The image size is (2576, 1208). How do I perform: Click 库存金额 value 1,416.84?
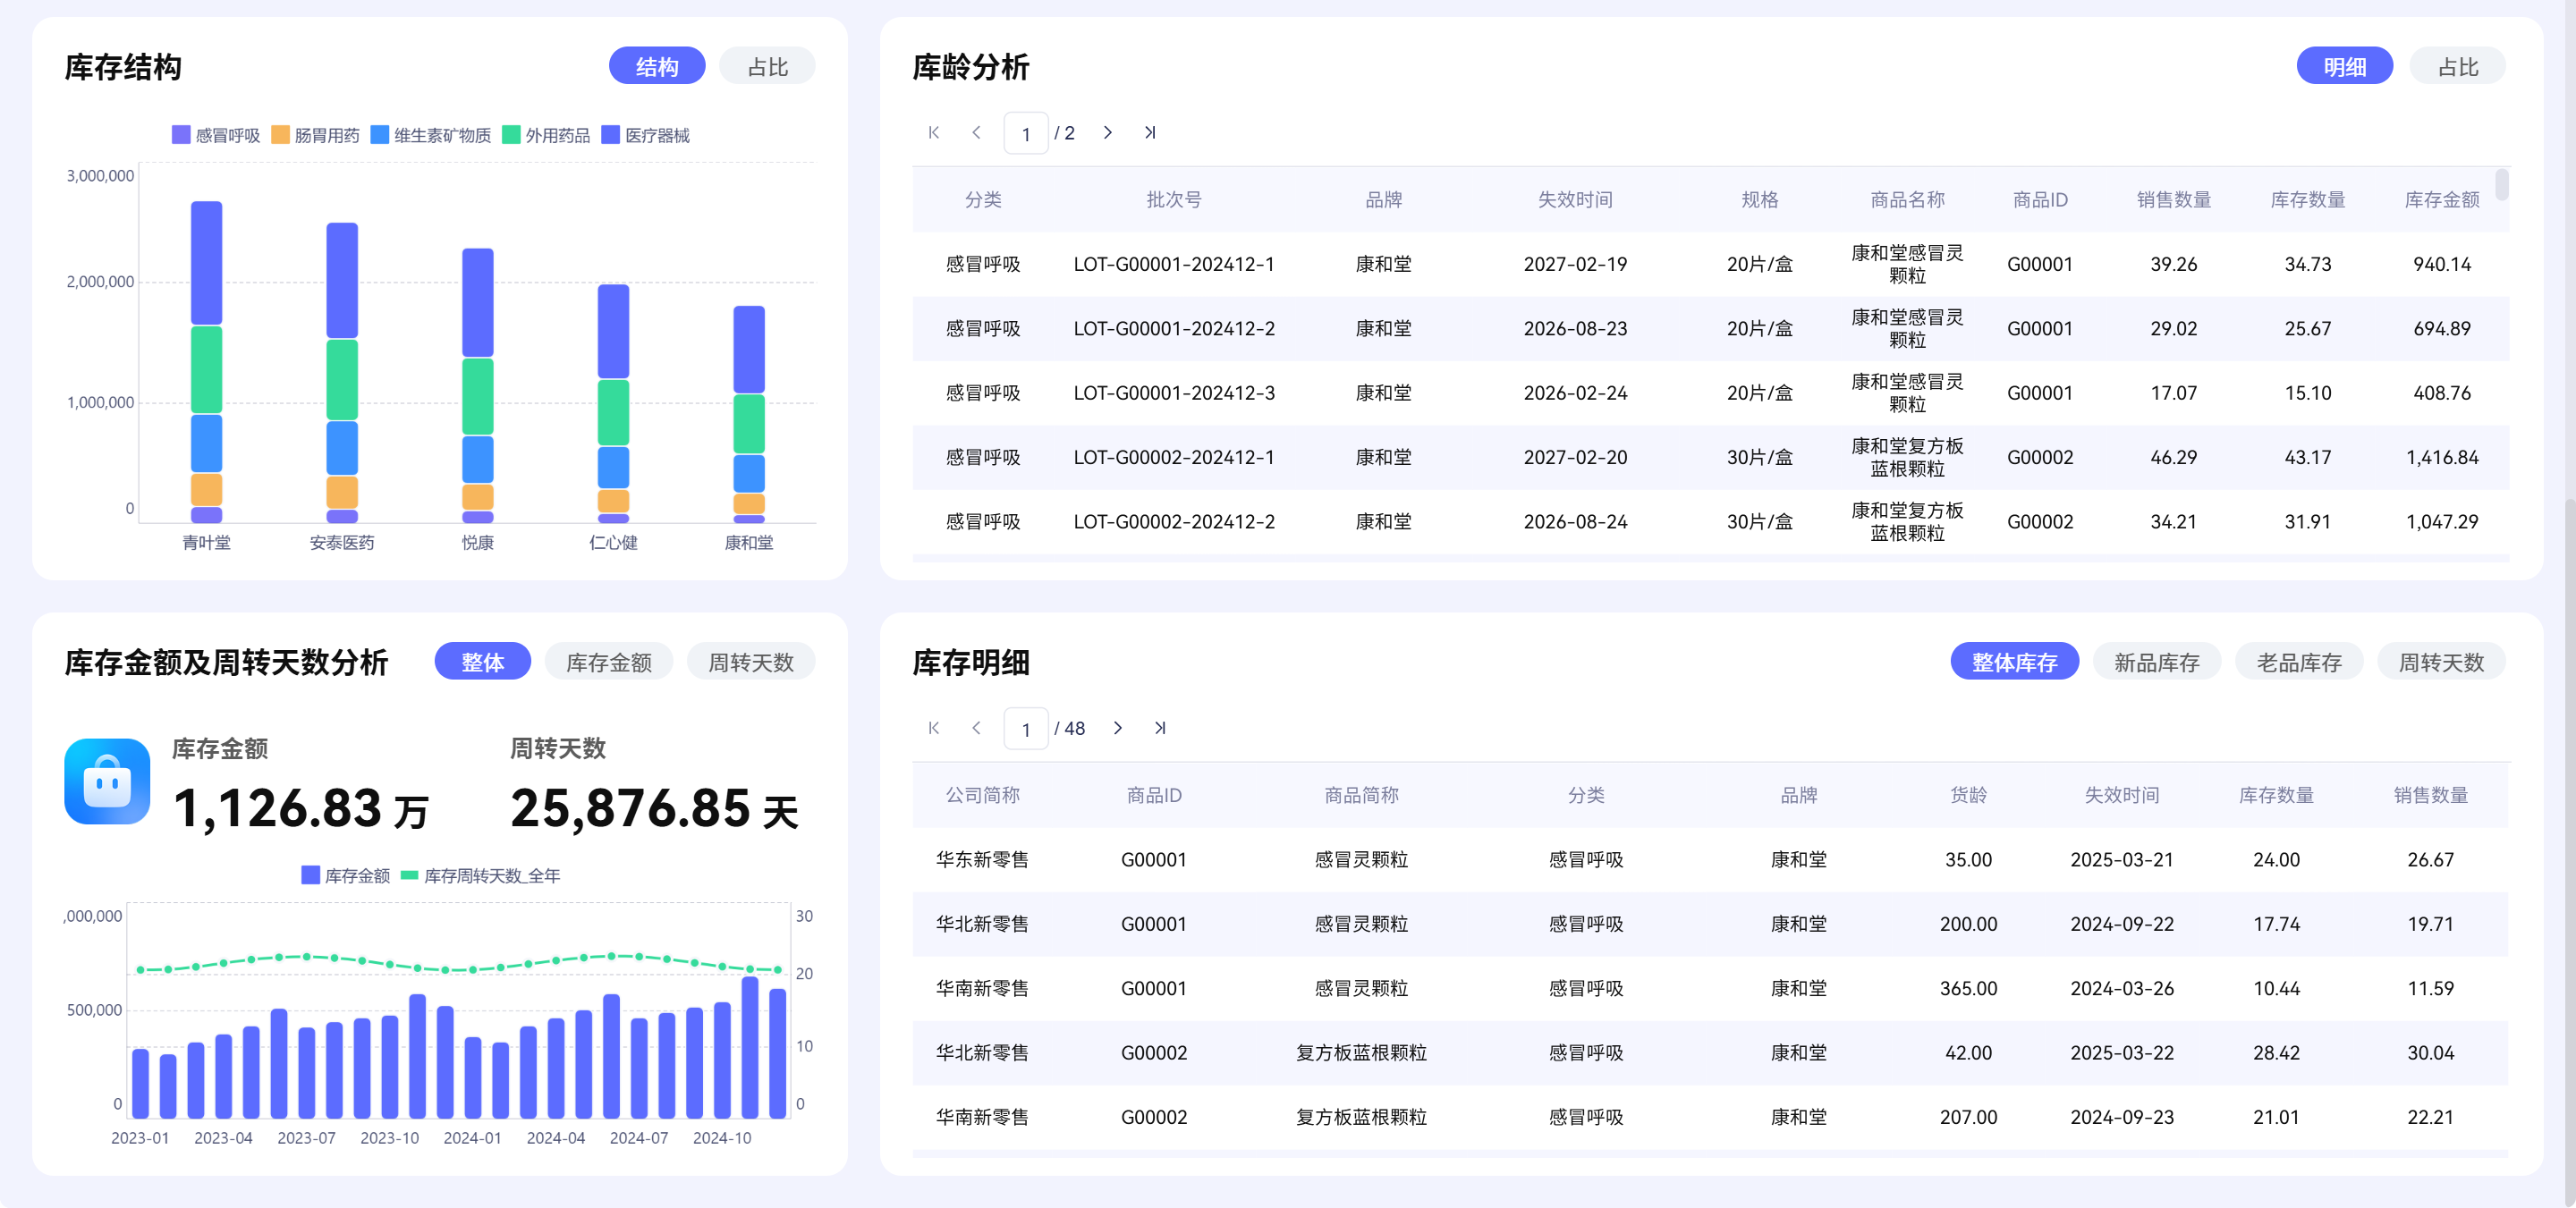pos(2442,457)
